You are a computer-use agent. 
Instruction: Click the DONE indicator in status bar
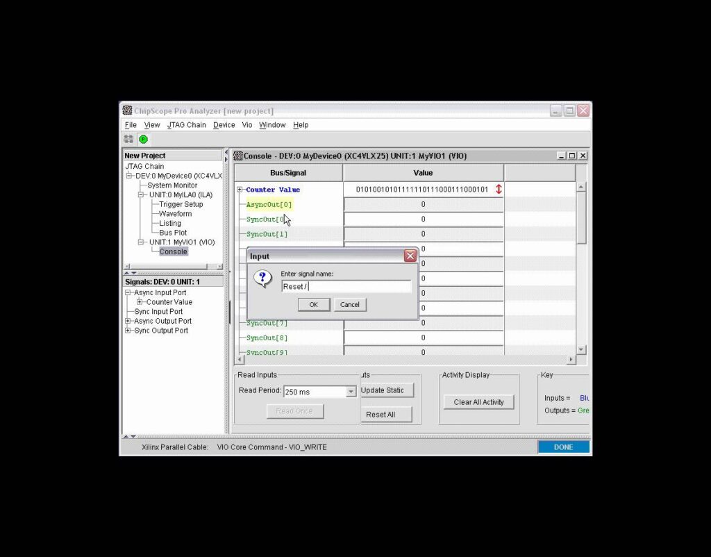pos(563,447)
